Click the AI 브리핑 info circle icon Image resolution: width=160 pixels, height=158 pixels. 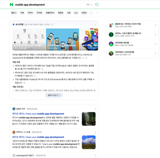(x=52, y=24)
